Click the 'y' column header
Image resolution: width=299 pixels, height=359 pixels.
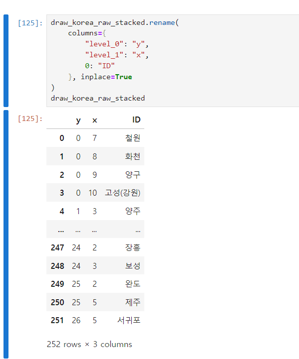pyautogui.click(x=78, y=120)
